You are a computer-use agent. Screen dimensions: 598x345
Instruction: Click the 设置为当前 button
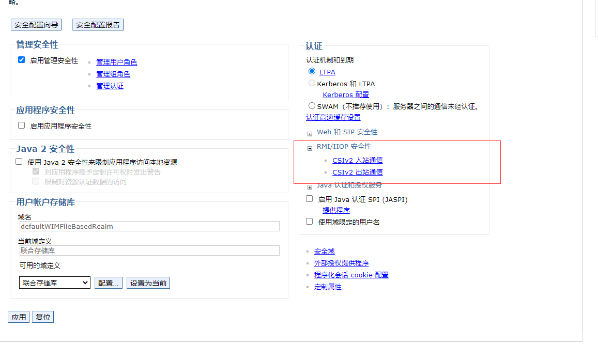[x=148, y=283]
